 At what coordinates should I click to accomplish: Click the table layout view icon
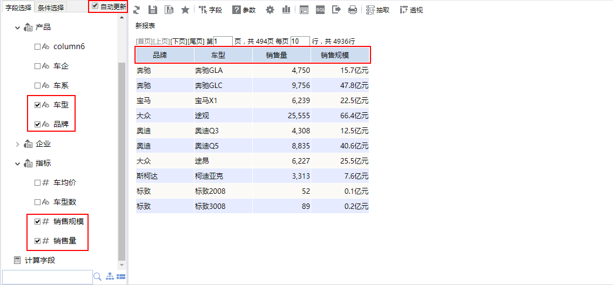(304, 10)
